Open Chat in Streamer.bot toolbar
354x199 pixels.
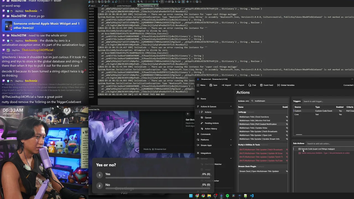pyautogui.click(x=252, y=85)
